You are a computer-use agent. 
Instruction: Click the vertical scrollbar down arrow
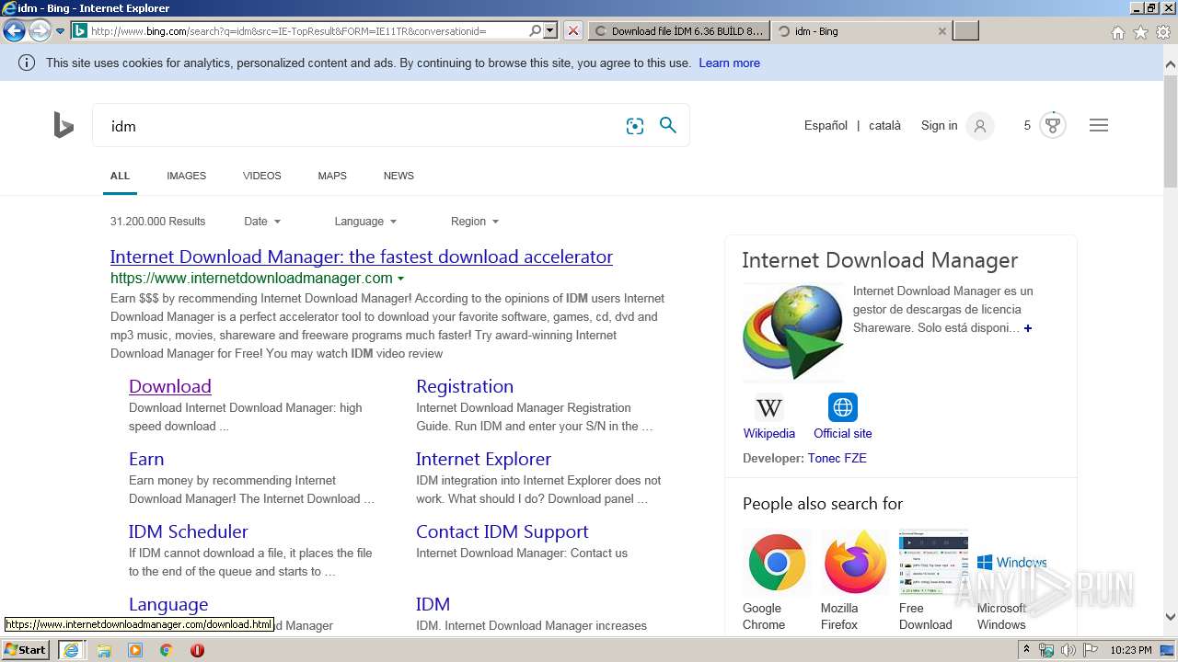pos(1171,617)
